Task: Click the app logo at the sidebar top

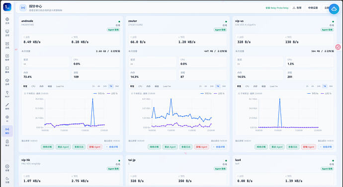Action: pos(7,7)
